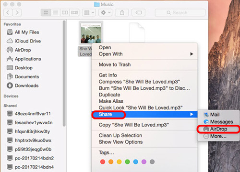
Task: Apply the red tag color
Action: tap(103, 162)
